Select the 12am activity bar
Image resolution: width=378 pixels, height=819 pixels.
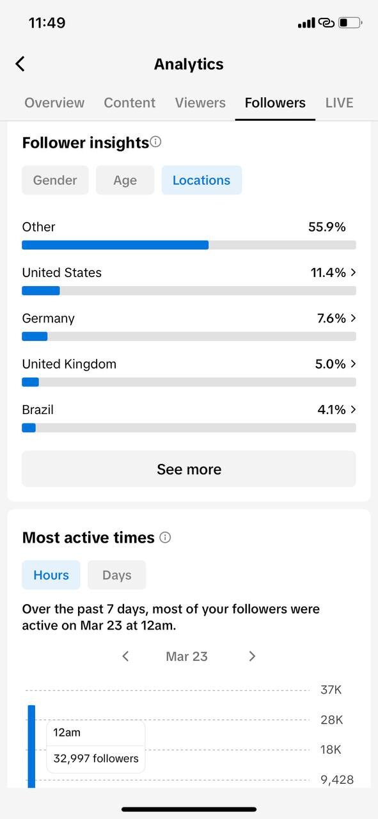(31, 746)
